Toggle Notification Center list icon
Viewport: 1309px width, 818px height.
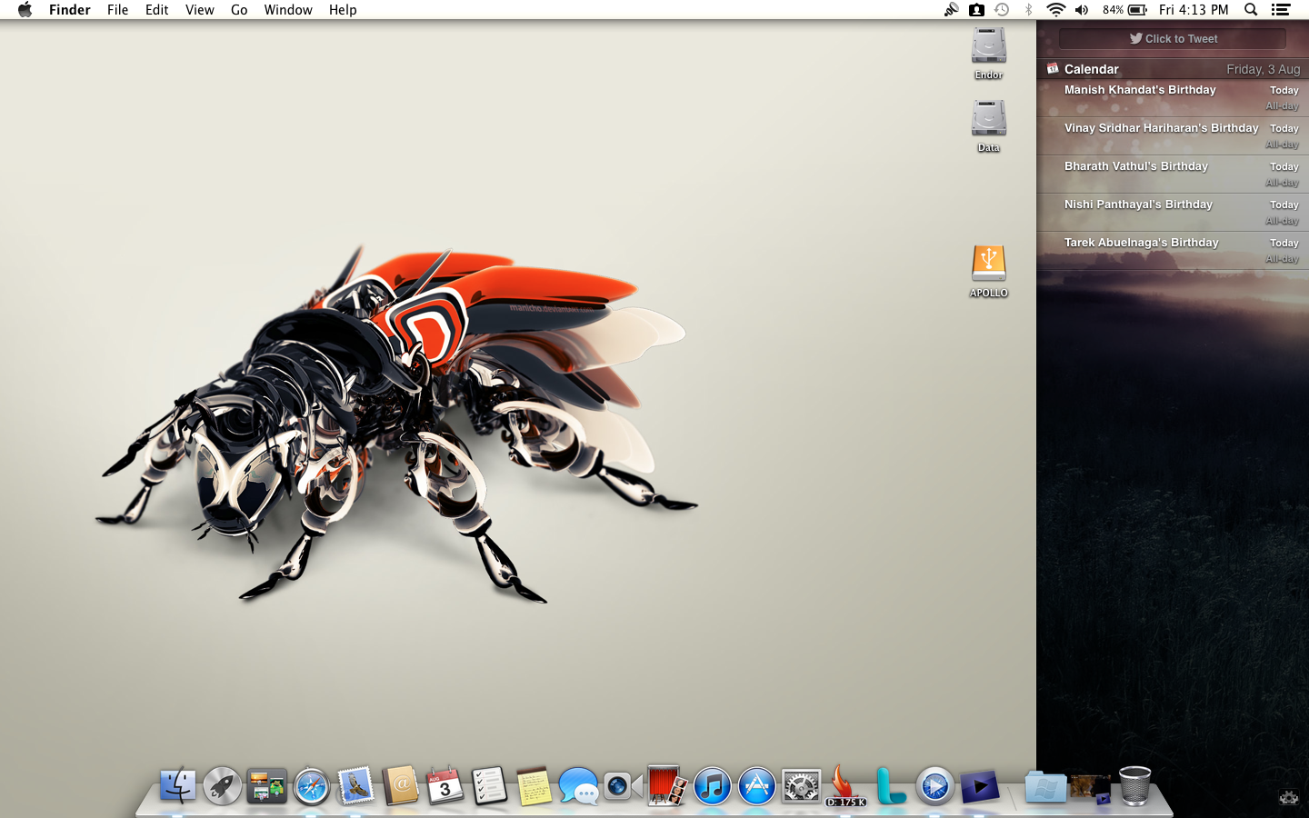click(x=1281, y=10)
